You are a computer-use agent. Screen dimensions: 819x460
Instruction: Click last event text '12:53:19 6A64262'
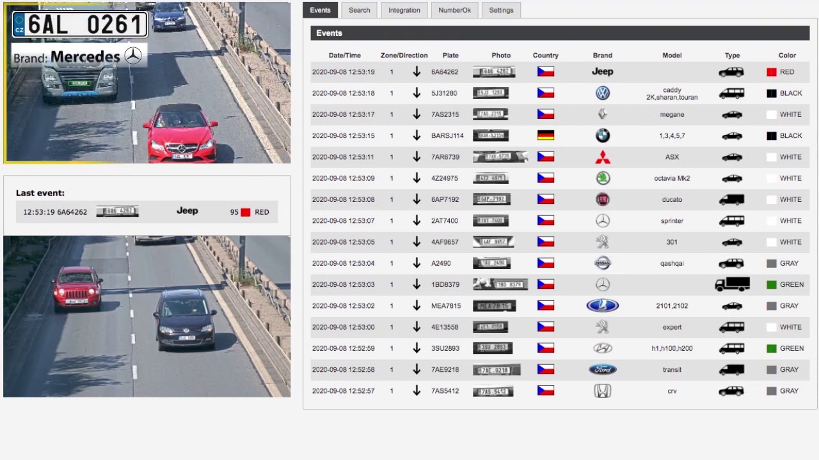coord(55,212)
